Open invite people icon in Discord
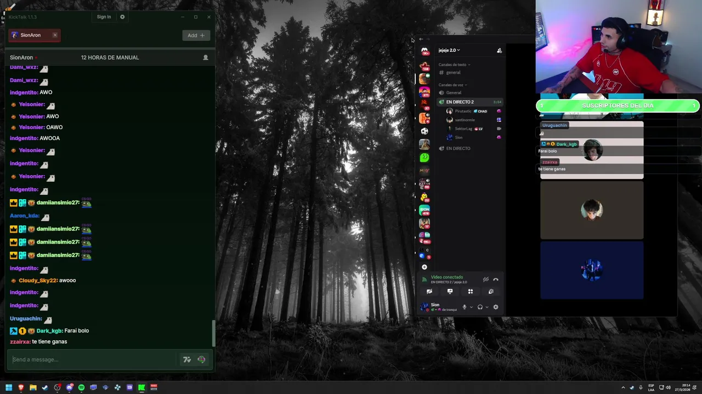The image size is (702, 394). click(x=499, y=50)
